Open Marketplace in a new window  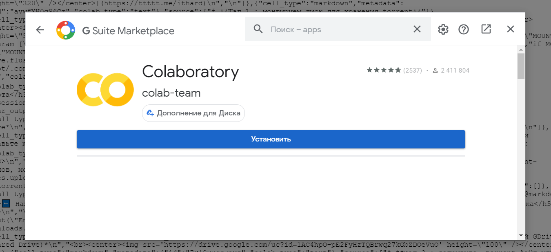(486, 29)
